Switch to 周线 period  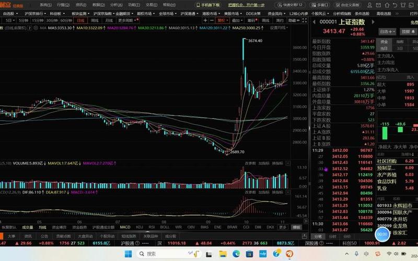(95, 20)
